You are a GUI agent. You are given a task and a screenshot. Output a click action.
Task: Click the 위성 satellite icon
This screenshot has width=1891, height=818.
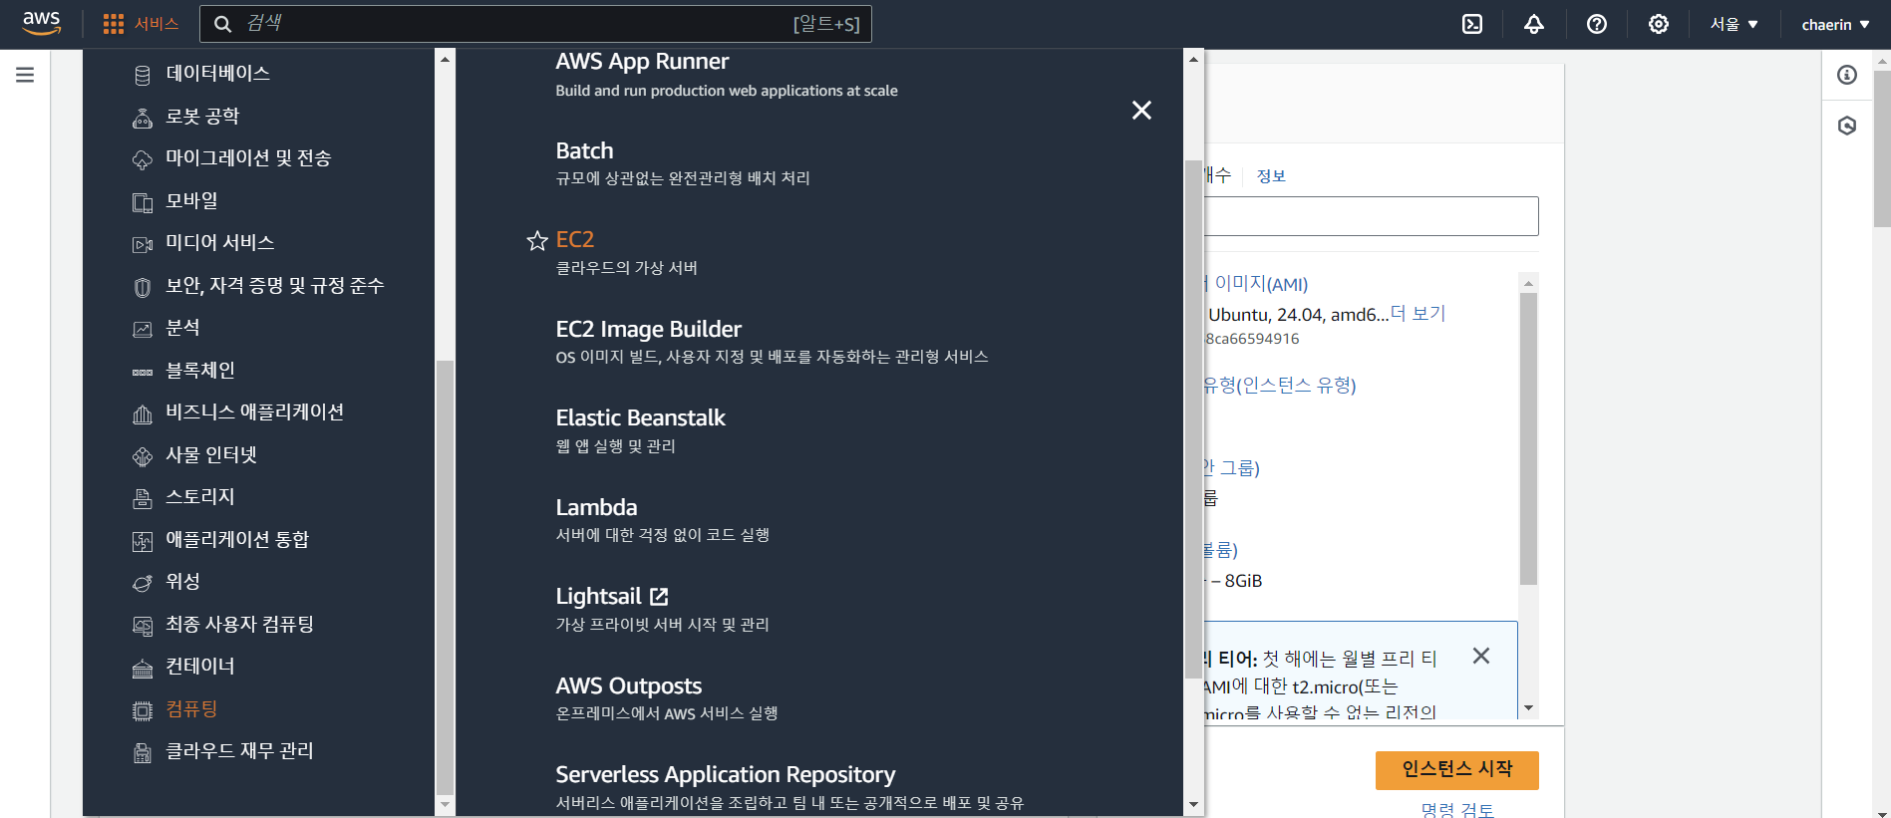[143, 583]
